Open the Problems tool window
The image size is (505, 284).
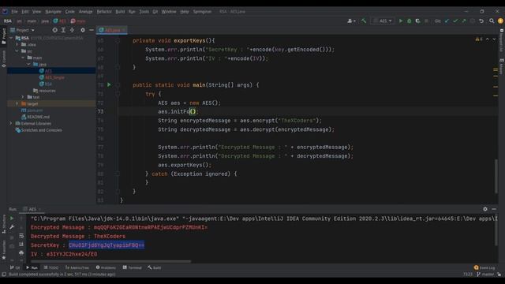(x=106, y=267)
